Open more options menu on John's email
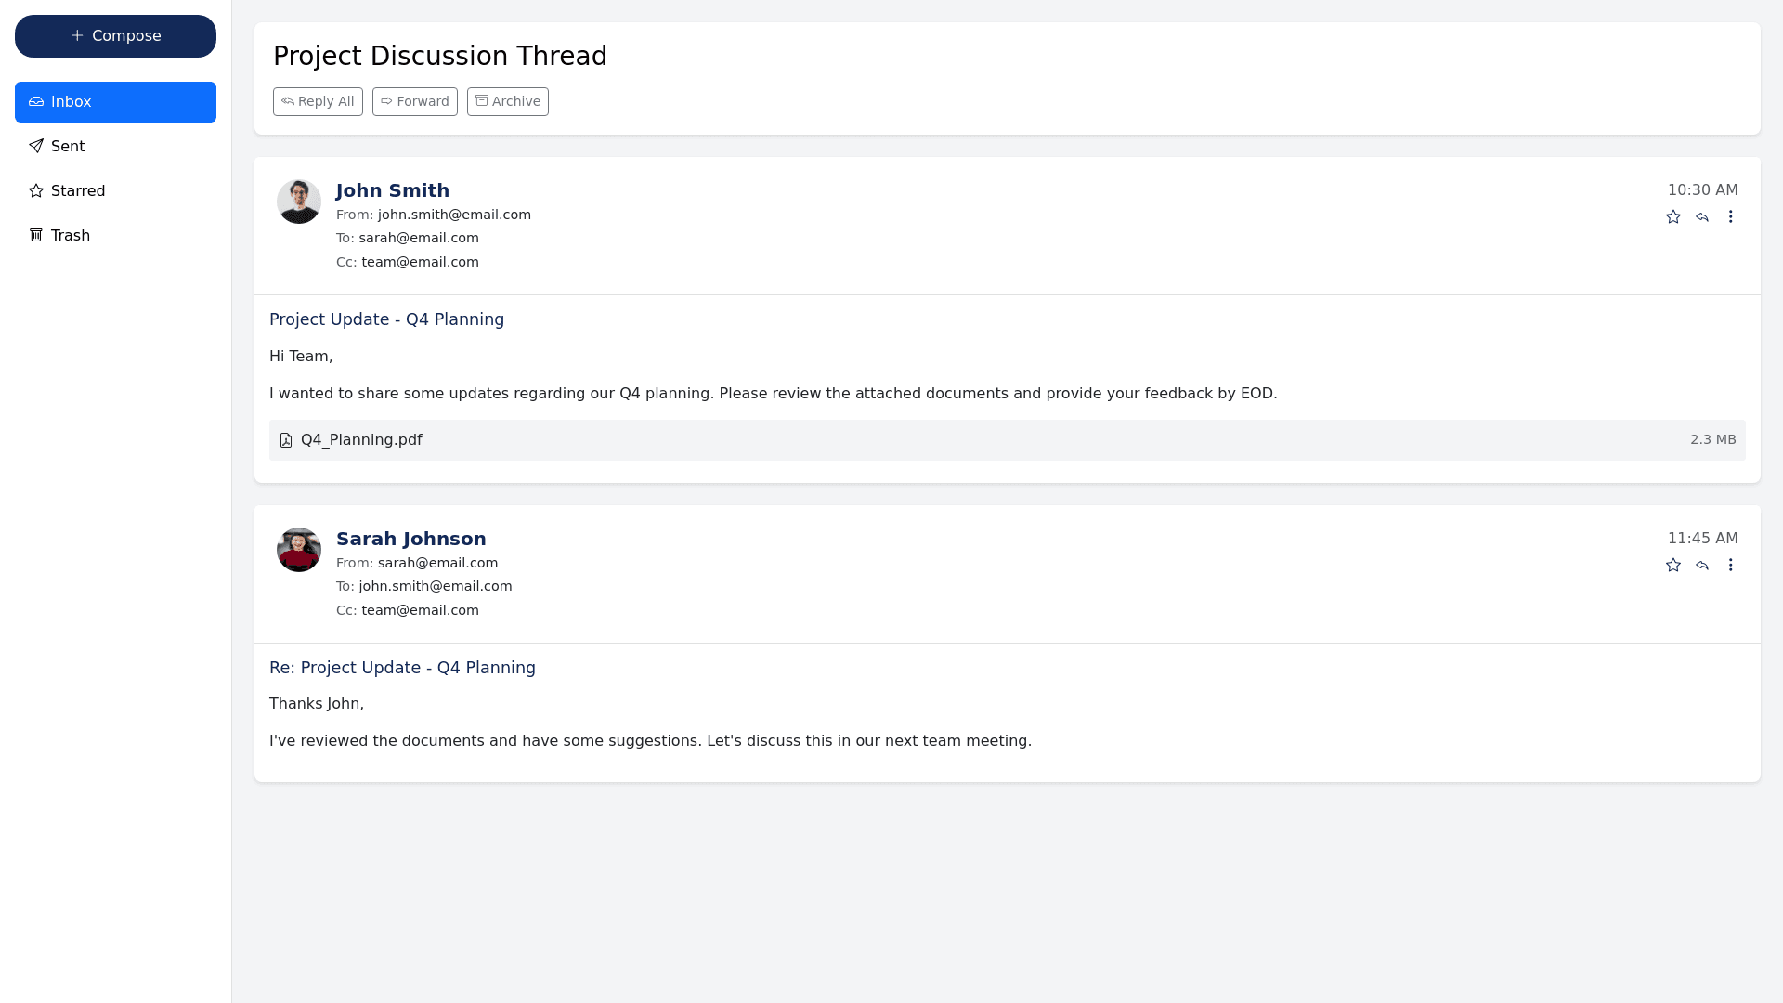Viewport: 1783px width, 1003px height. click(1730, 216)
